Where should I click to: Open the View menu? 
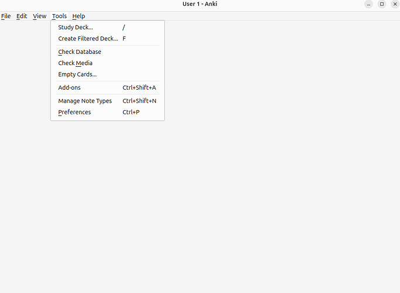coord(39,16)
